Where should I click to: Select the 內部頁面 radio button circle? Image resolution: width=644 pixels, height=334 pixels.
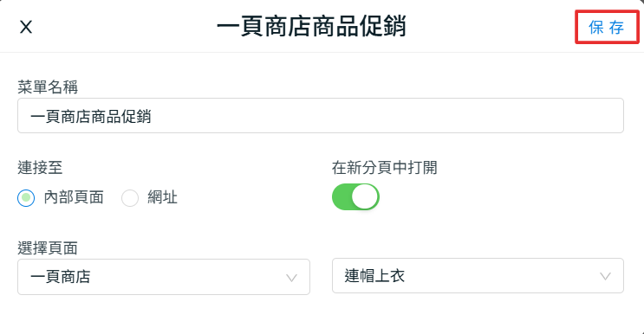coord(26,198)
